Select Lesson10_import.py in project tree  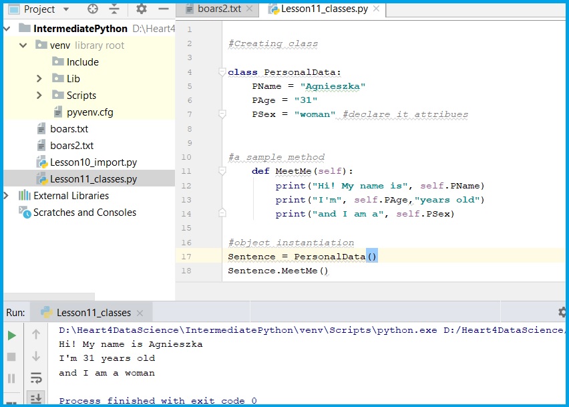click(93, 162)
